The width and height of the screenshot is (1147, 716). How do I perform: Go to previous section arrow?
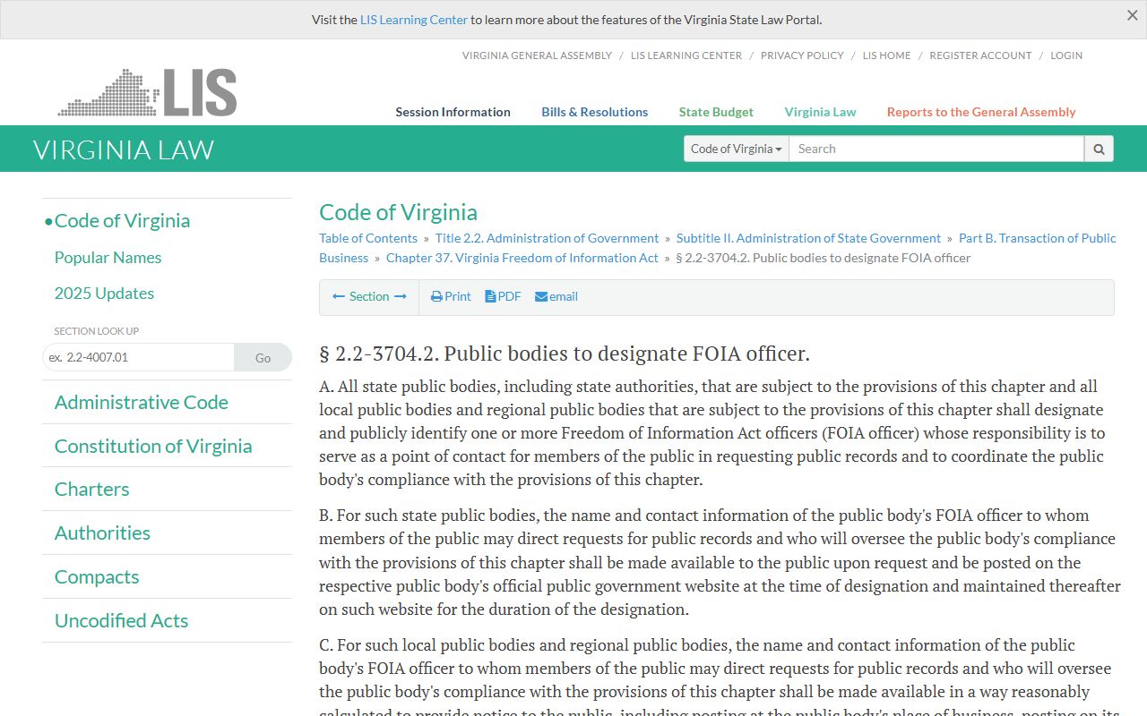pos(339,296)
